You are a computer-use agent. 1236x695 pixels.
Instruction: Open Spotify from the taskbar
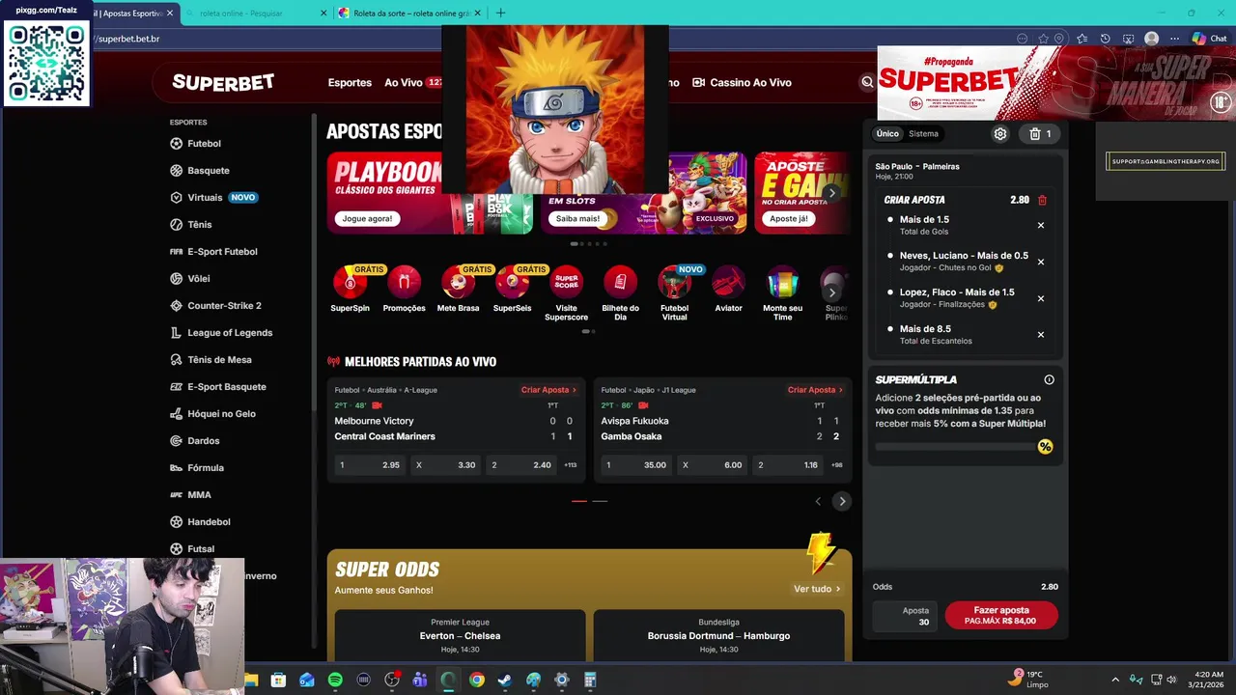point(335,680)
